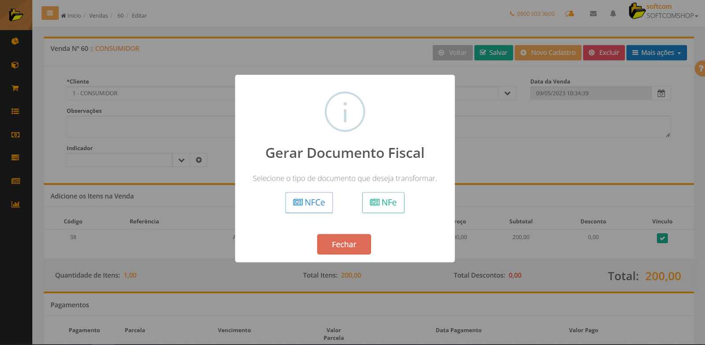Click the bar chart reports sidebar icon
Image resolution: width=705 pixels, height=345 pixels.
tap(15, 204)
